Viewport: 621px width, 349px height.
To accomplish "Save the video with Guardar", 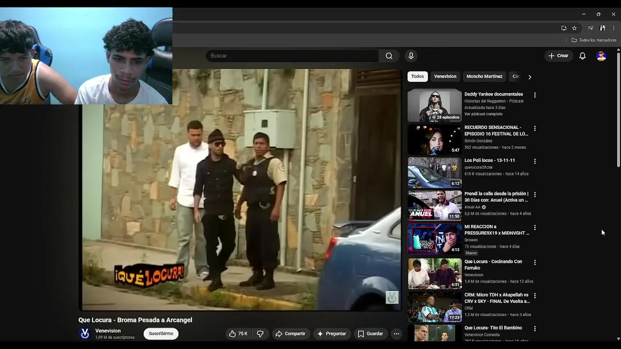I will click(370, 333).
